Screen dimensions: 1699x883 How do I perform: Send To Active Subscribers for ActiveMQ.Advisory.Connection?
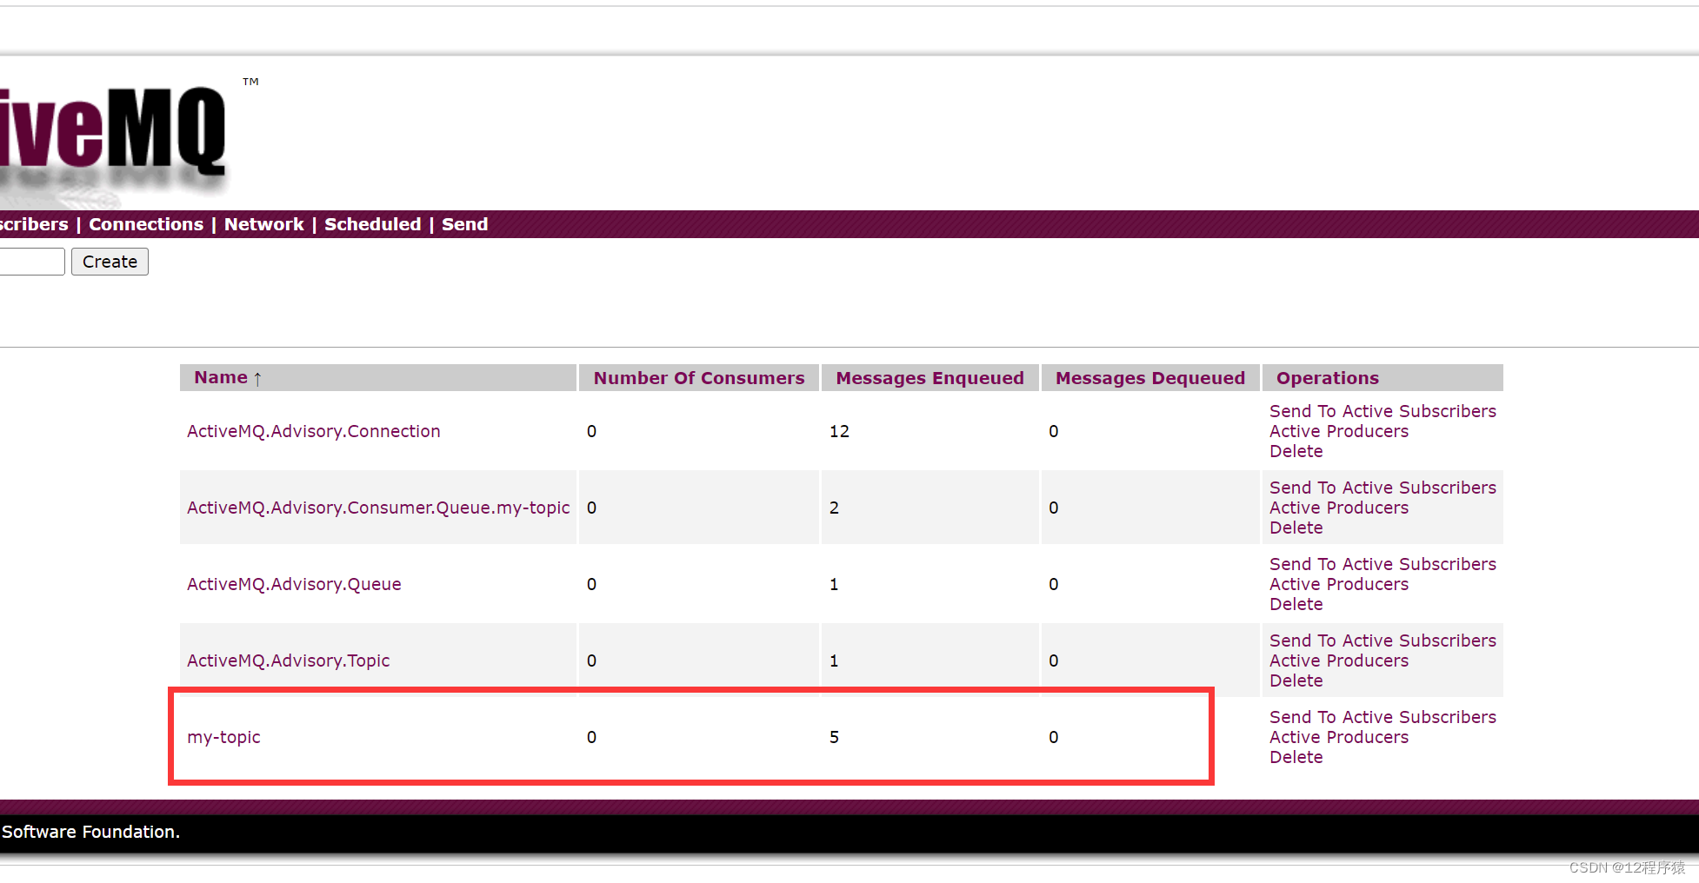[1383, 411]
